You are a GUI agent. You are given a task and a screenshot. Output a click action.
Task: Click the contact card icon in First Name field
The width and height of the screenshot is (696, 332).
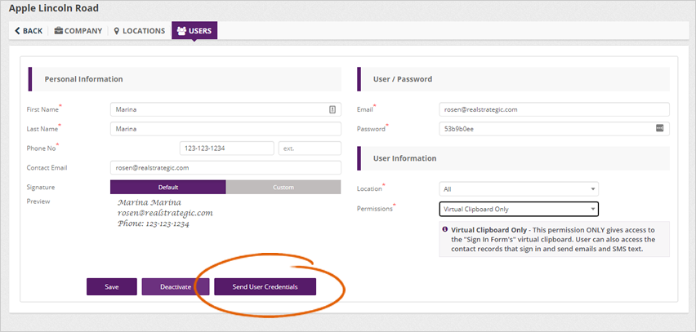click(332, 109)
